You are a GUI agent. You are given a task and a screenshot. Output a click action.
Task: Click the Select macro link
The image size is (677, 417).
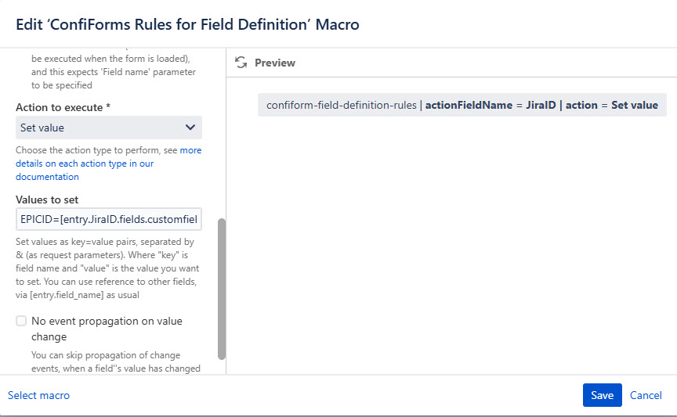coord(38,395)
